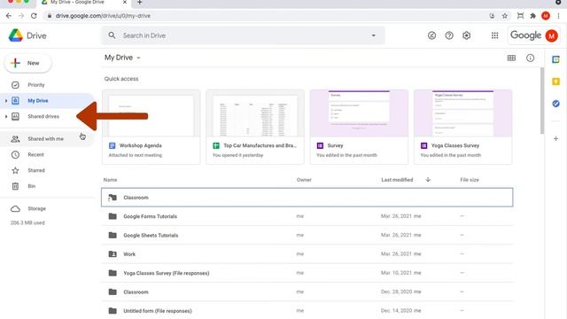This screenshot has width=567, height=319.
Task: Open the Workshop Agenda quick access card
Action: tap(151, 127)
